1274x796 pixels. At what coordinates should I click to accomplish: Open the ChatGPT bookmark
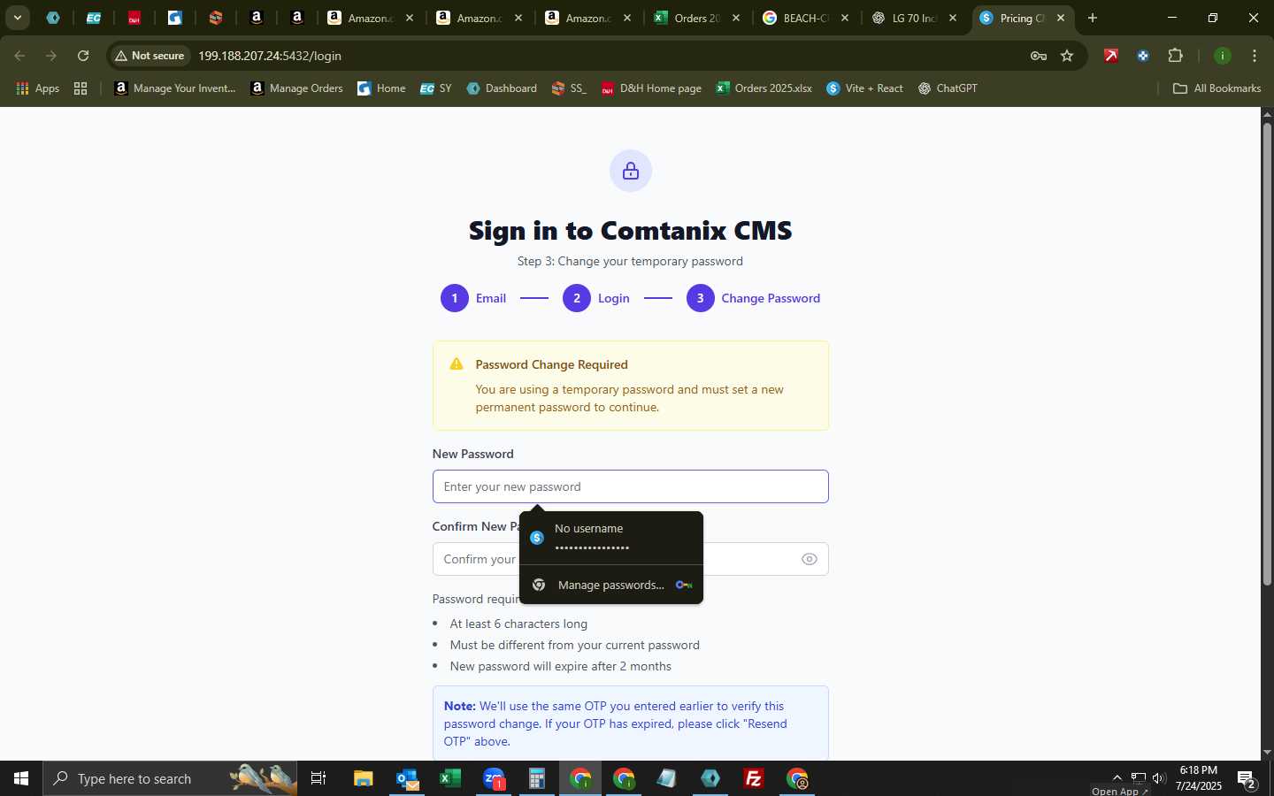[x=948, y=88]
